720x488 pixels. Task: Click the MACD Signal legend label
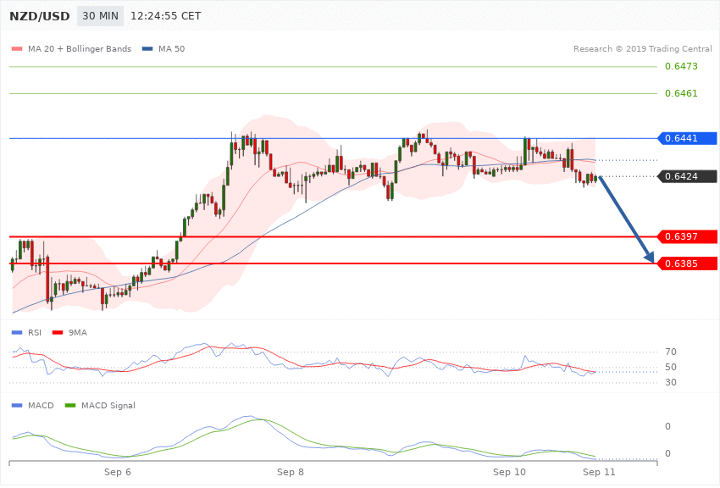pyautogui.click(x=108, y=405)
